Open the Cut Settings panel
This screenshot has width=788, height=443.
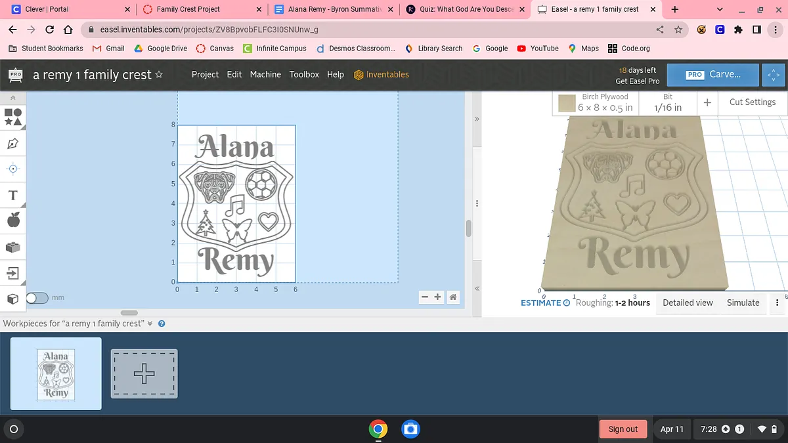(753, 102)
